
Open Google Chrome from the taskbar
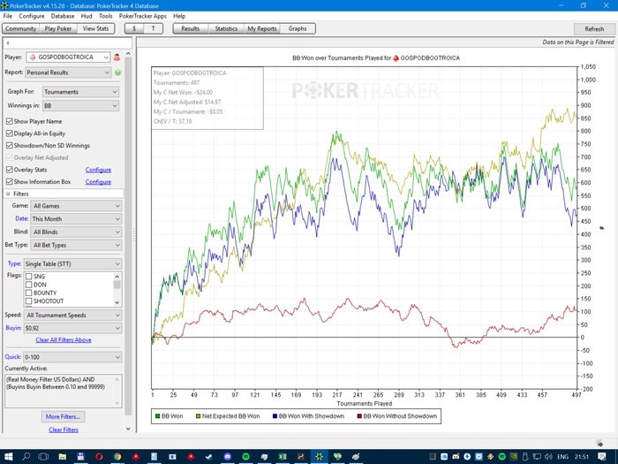(117, 457)
